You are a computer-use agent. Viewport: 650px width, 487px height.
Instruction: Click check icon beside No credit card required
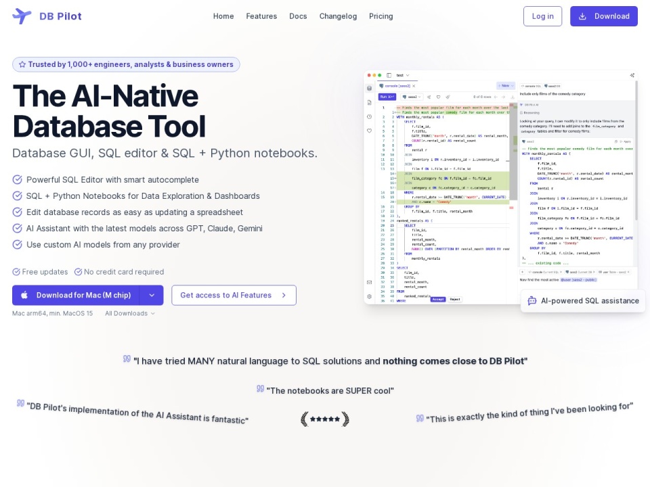tap(78, 272)
